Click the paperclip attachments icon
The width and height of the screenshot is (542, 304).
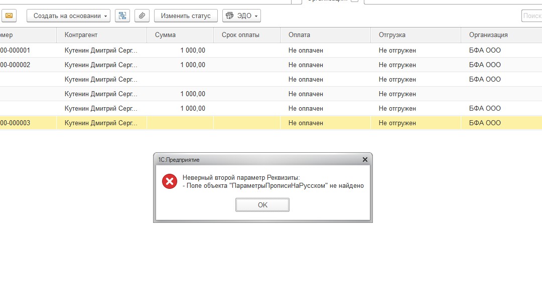142,16
